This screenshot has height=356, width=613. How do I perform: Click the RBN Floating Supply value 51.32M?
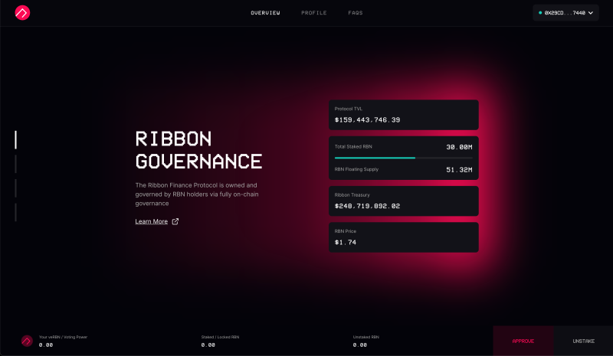[x=459, y=170]
